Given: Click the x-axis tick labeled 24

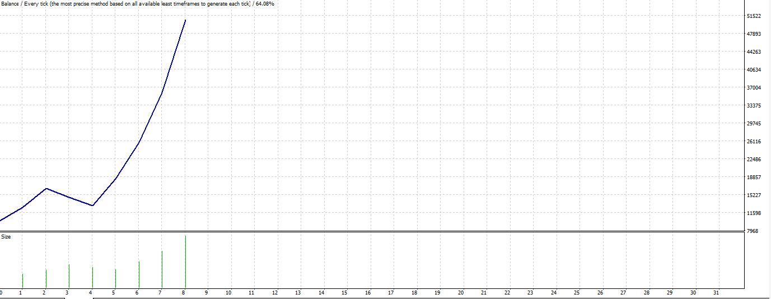Looking at the screenshot, I should [x=554, y=293].
